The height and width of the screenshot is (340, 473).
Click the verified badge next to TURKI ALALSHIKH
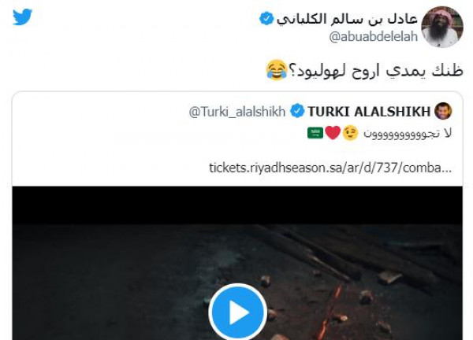click(x=297, y=111)
